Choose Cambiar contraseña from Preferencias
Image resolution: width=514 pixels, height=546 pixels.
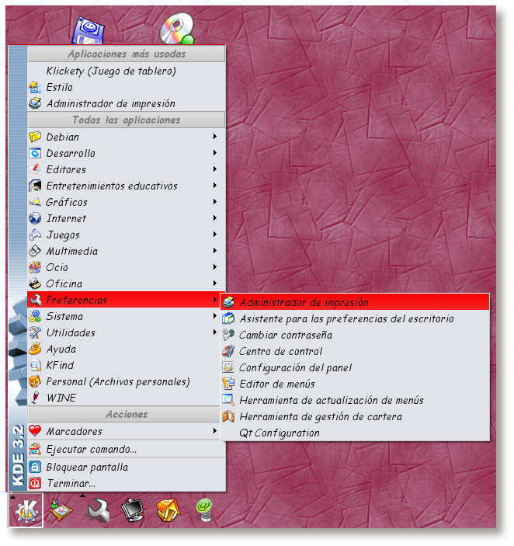(x=285, y=335)
